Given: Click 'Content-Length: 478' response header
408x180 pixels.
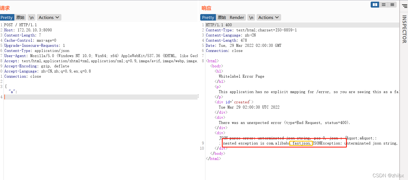Looking at the screenshot, I should tap(226, 40).
